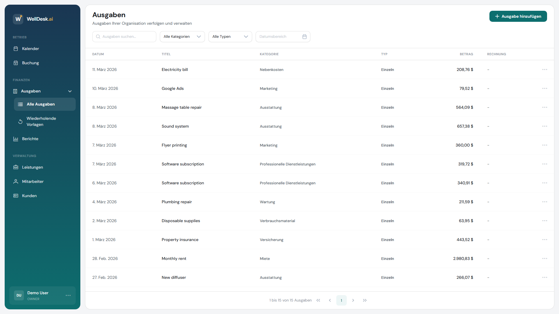
Task: Expand the Alle Typen filter dropdown
Action: coord(230,37)
